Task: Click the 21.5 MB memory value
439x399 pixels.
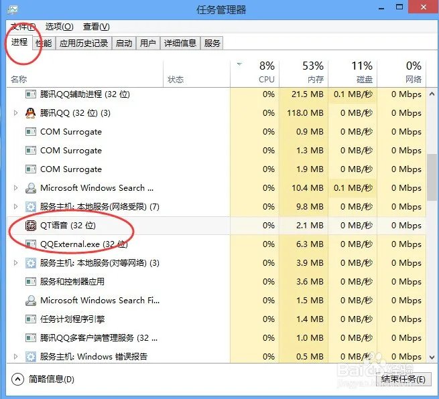Action: pyautogui.click(x=308, y=94)
